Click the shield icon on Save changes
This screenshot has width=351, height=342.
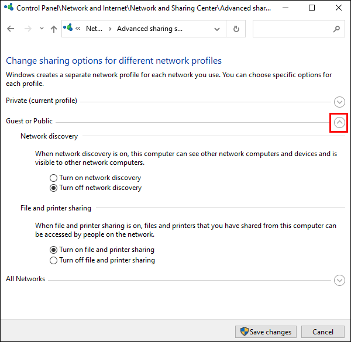point(244,331)
